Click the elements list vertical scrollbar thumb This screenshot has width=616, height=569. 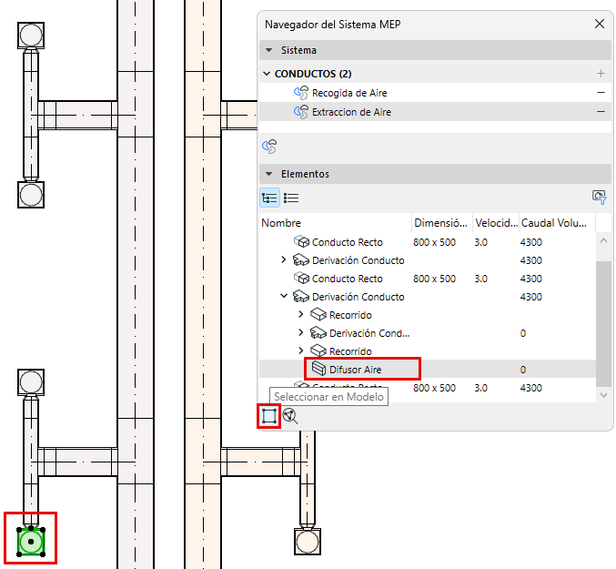(x=604, y=324)
